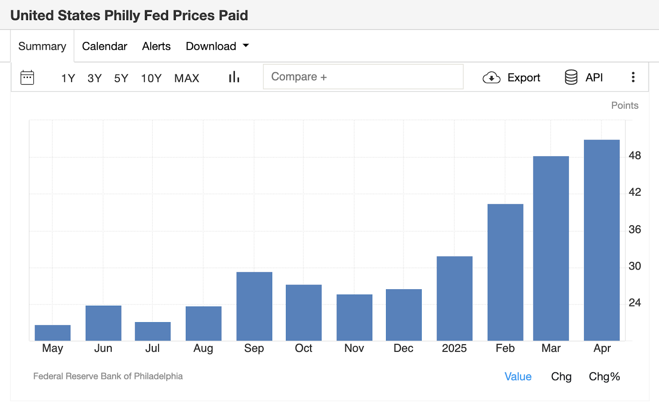Switch chart to Chg view
659x402 pixels.
561,376
